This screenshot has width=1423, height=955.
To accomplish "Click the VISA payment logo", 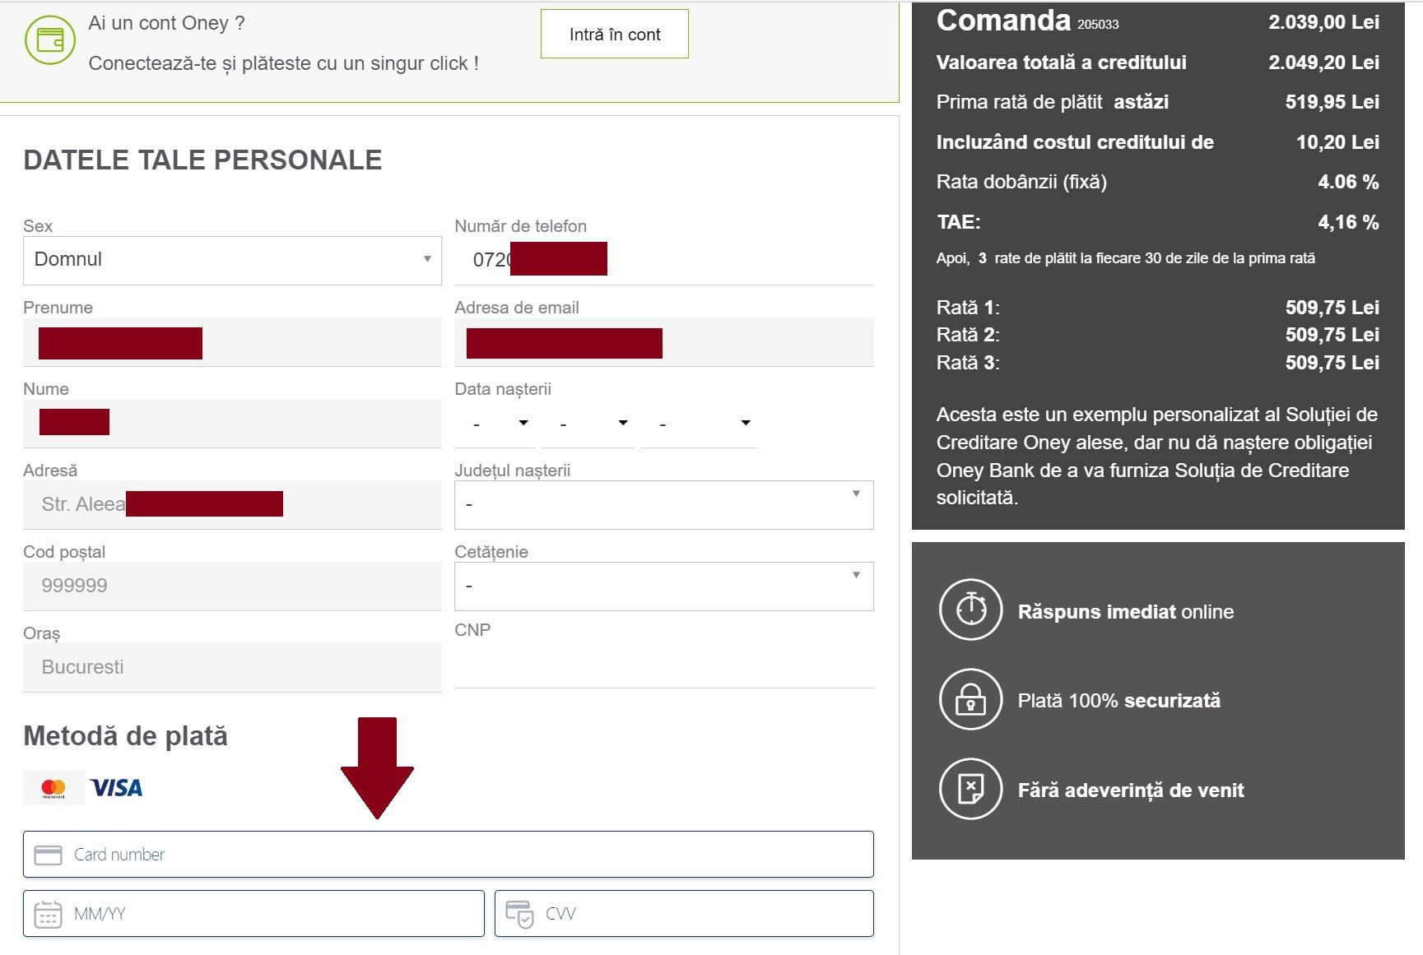I will click(x=116, y=788).
